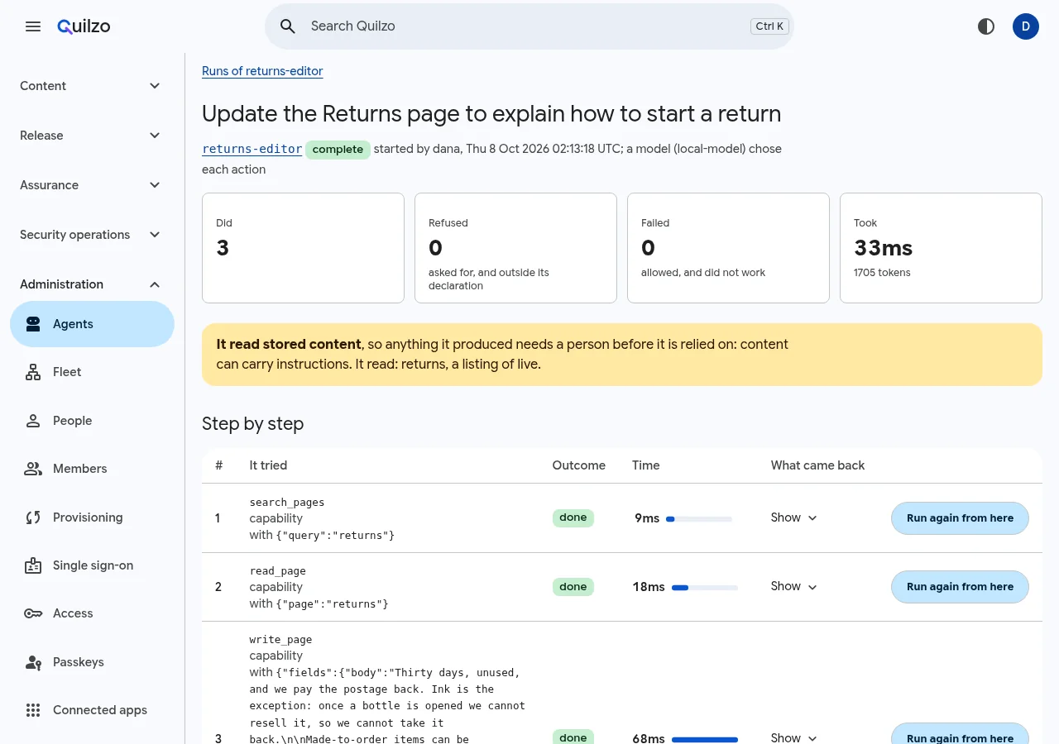This screenshot has width=1059, height=744.
Task: Click the Agents robot icon
Action: point(33,324)
